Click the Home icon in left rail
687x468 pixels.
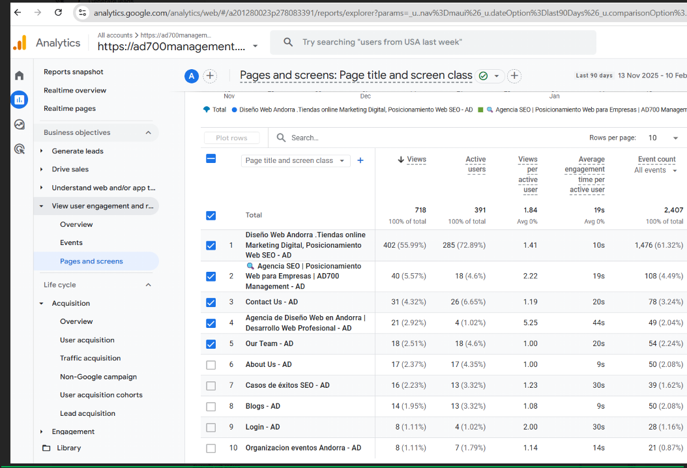pyautogui.click(x=20, y=76)
